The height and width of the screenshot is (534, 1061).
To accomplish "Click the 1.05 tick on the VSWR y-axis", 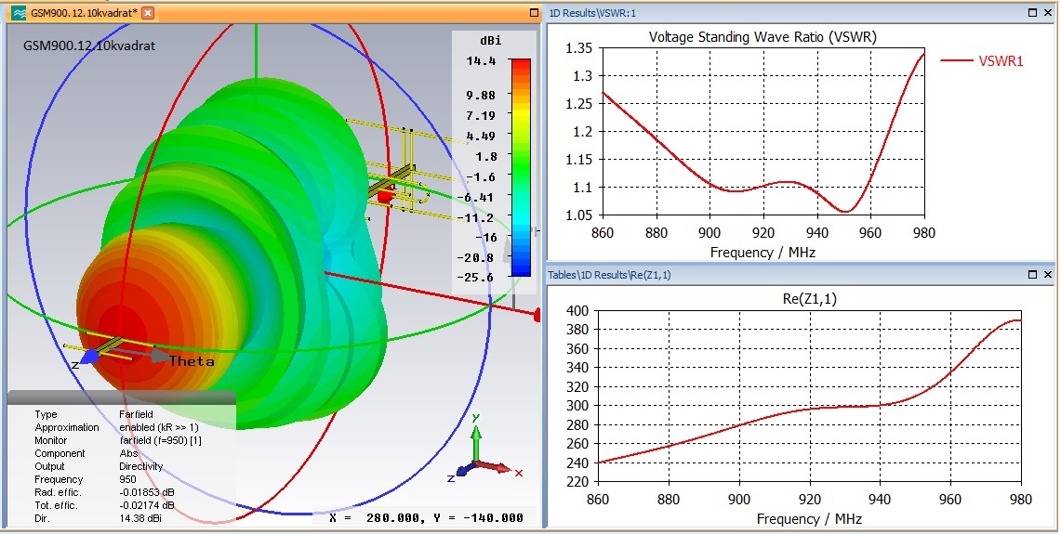I will (x=578, y=215).
